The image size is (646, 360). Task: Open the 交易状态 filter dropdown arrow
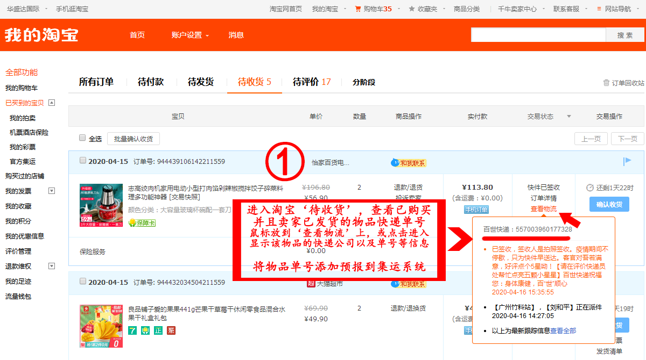coord(570,117)
